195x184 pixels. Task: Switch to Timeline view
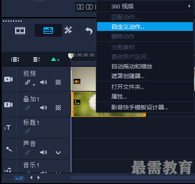click(x=48, y=30)
